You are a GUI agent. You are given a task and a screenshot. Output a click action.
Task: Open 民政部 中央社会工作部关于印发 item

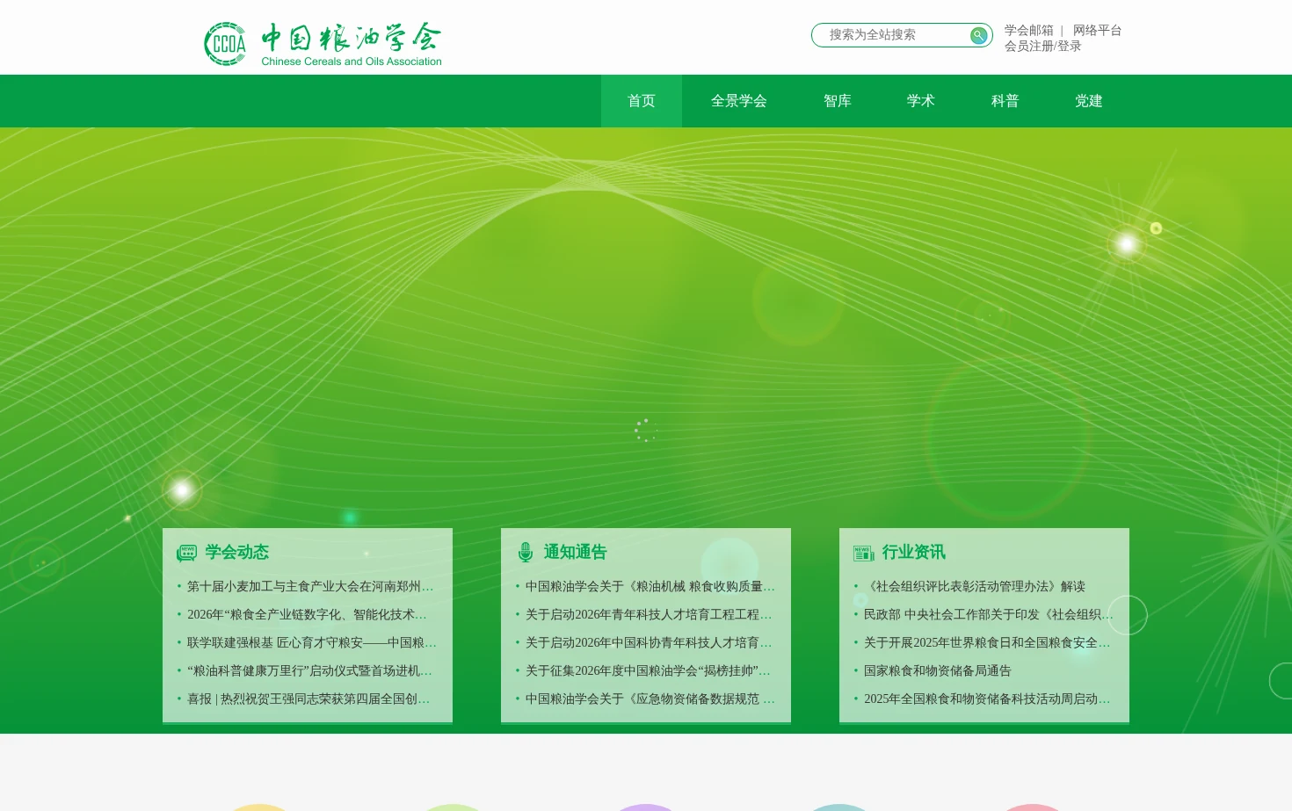tap(989, 614)
